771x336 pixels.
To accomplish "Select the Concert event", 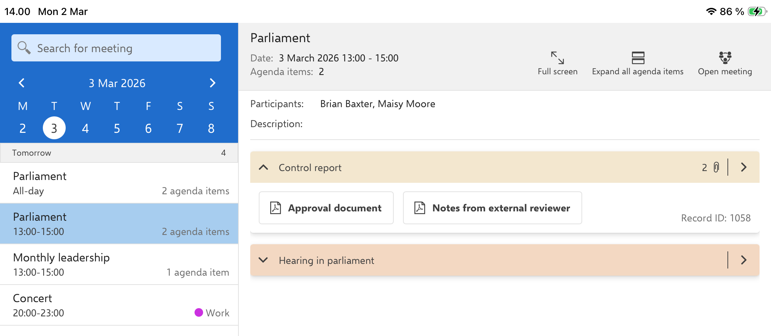I will (x=119, y=305).
